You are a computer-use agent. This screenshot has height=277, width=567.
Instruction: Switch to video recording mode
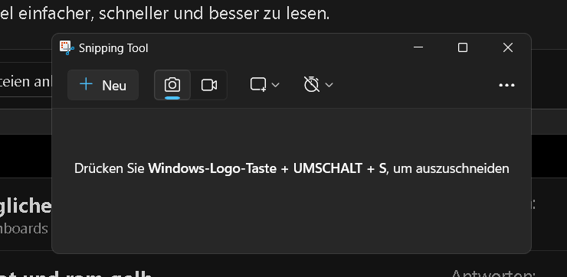[209, 85]
